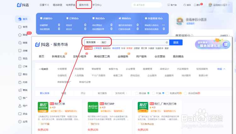Click the 服务加速礼包 banner

coord(212,44)
